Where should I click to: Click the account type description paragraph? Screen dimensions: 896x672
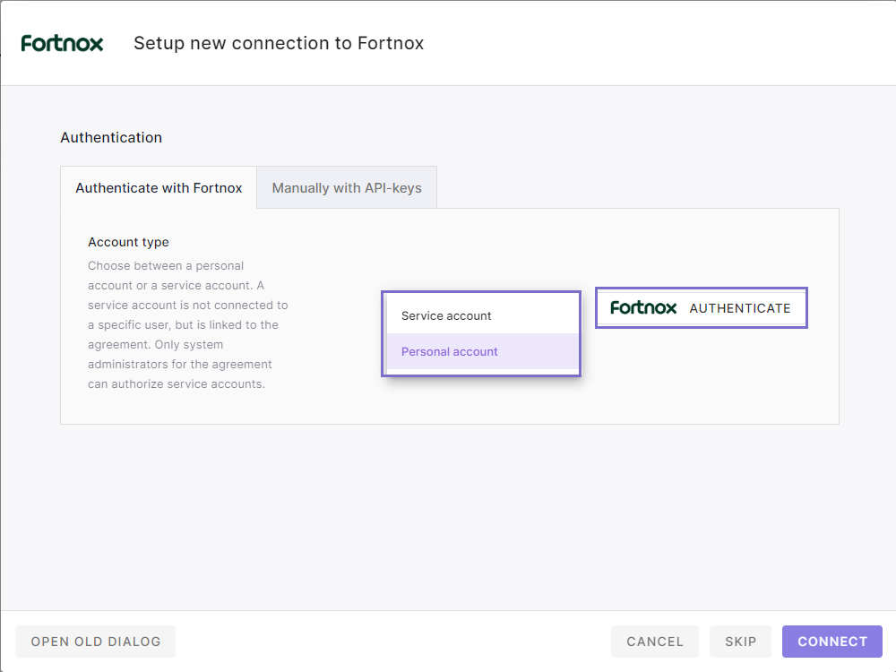(x=188, y=324)
